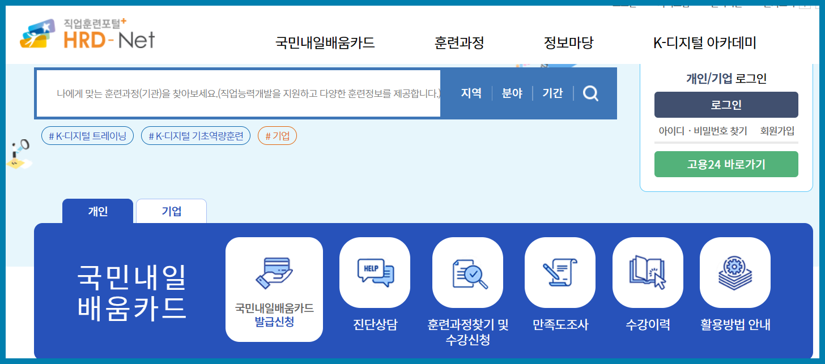The height and width of the screenshot is (364, 825).
Task: Click the 로그인 button
Action: click(x=726, y=105)
